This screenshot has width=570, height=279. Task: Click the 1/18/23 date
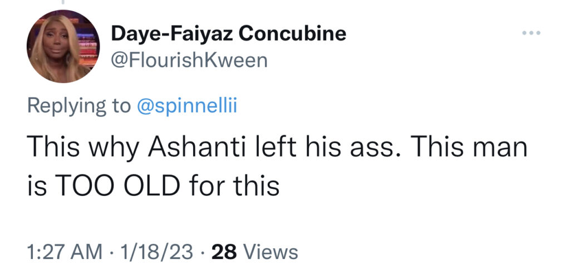(x=156, y=252)
